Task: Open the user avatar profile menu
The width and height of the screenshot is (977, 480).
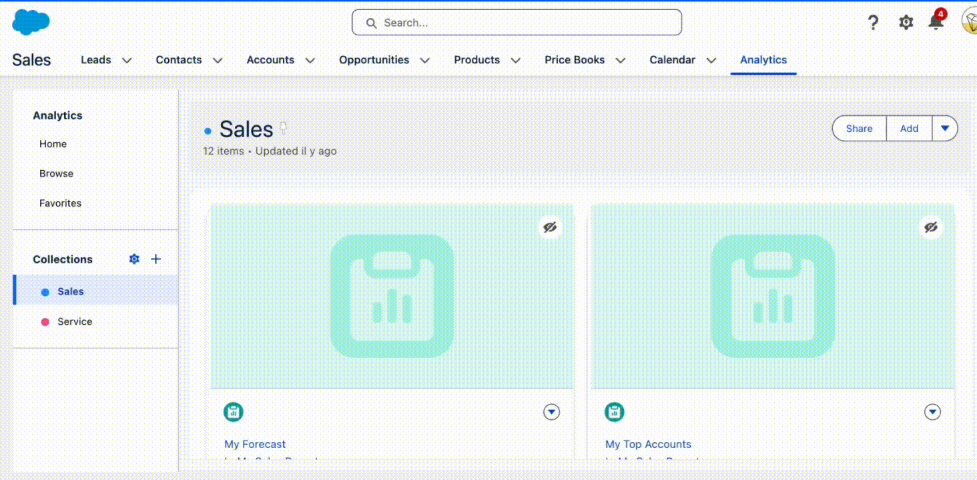Action: (969, 22)
